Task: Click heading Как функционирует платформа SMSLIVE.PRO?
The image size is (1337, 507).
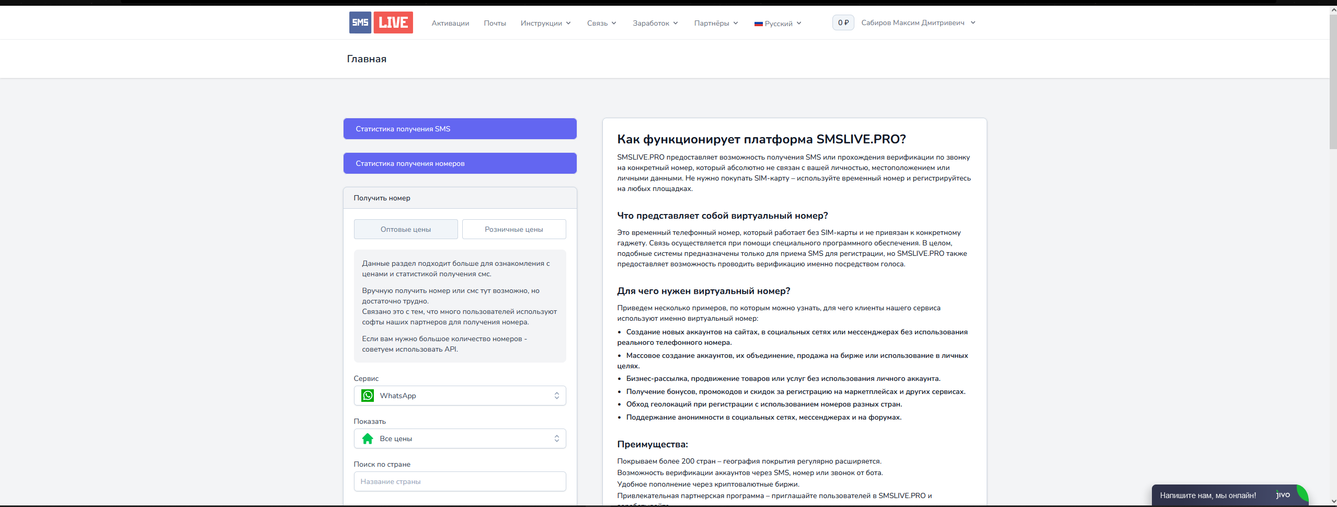Action: click(761, 139)
